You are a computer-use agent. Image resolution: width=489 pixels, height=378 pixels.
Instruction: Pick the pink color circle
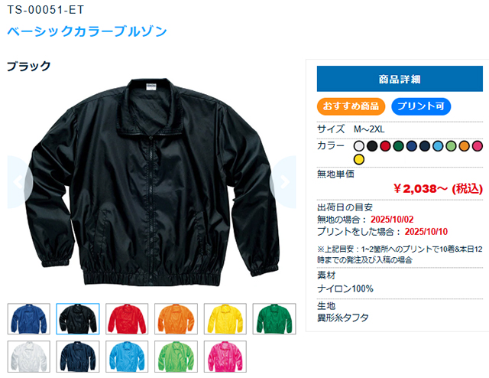477,146
